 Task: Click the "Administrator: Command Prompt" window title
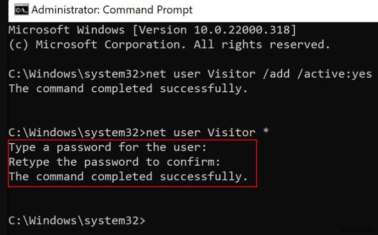click(112, 10)
